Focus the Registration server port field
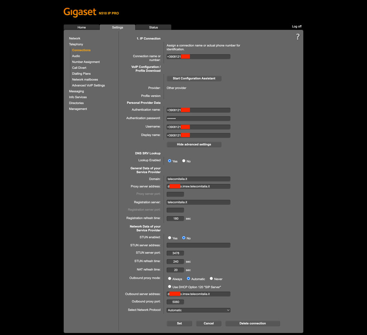Viewport: 367px width, 335px height. click(x=175, y=210)
